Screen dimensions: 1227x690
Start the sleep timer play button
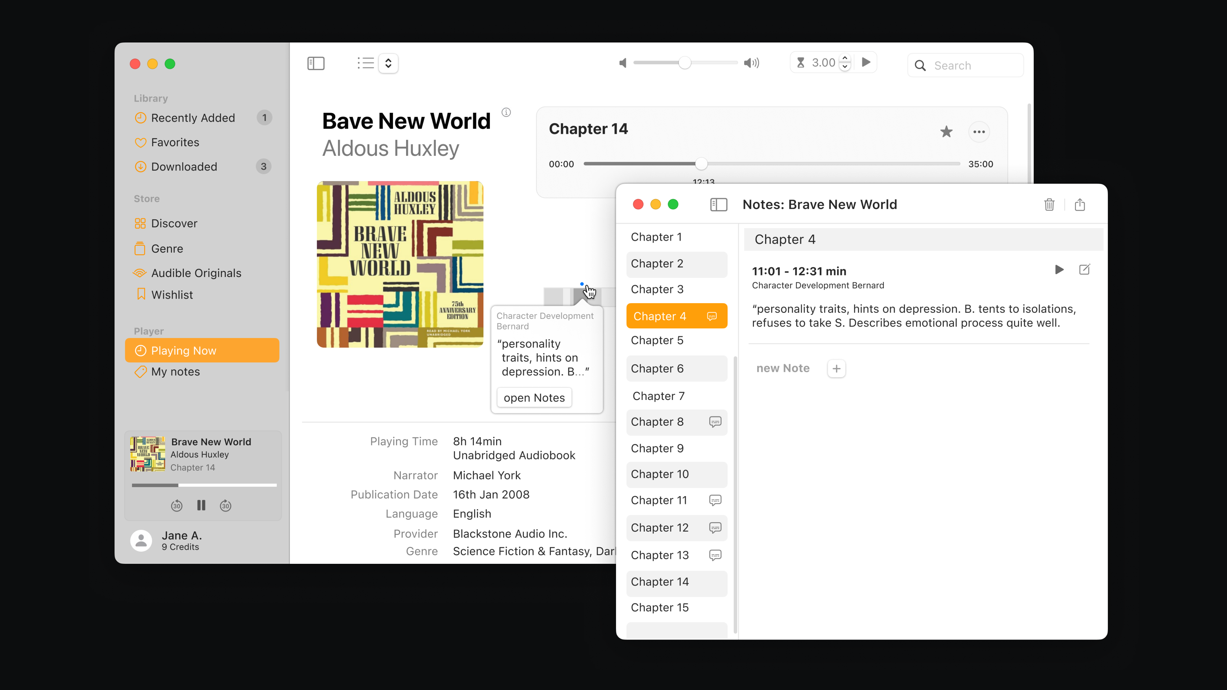866,62
